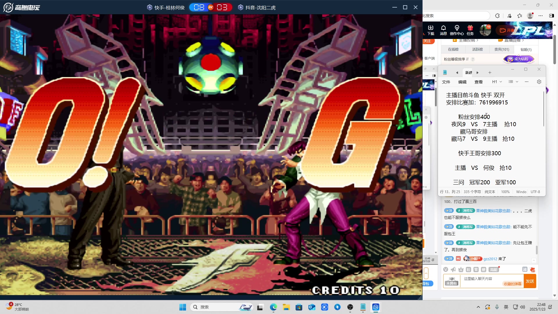Toggle the 粉 fan danmaku filter
The width and height of the screenshot is (558, 314).
[468, 270]
